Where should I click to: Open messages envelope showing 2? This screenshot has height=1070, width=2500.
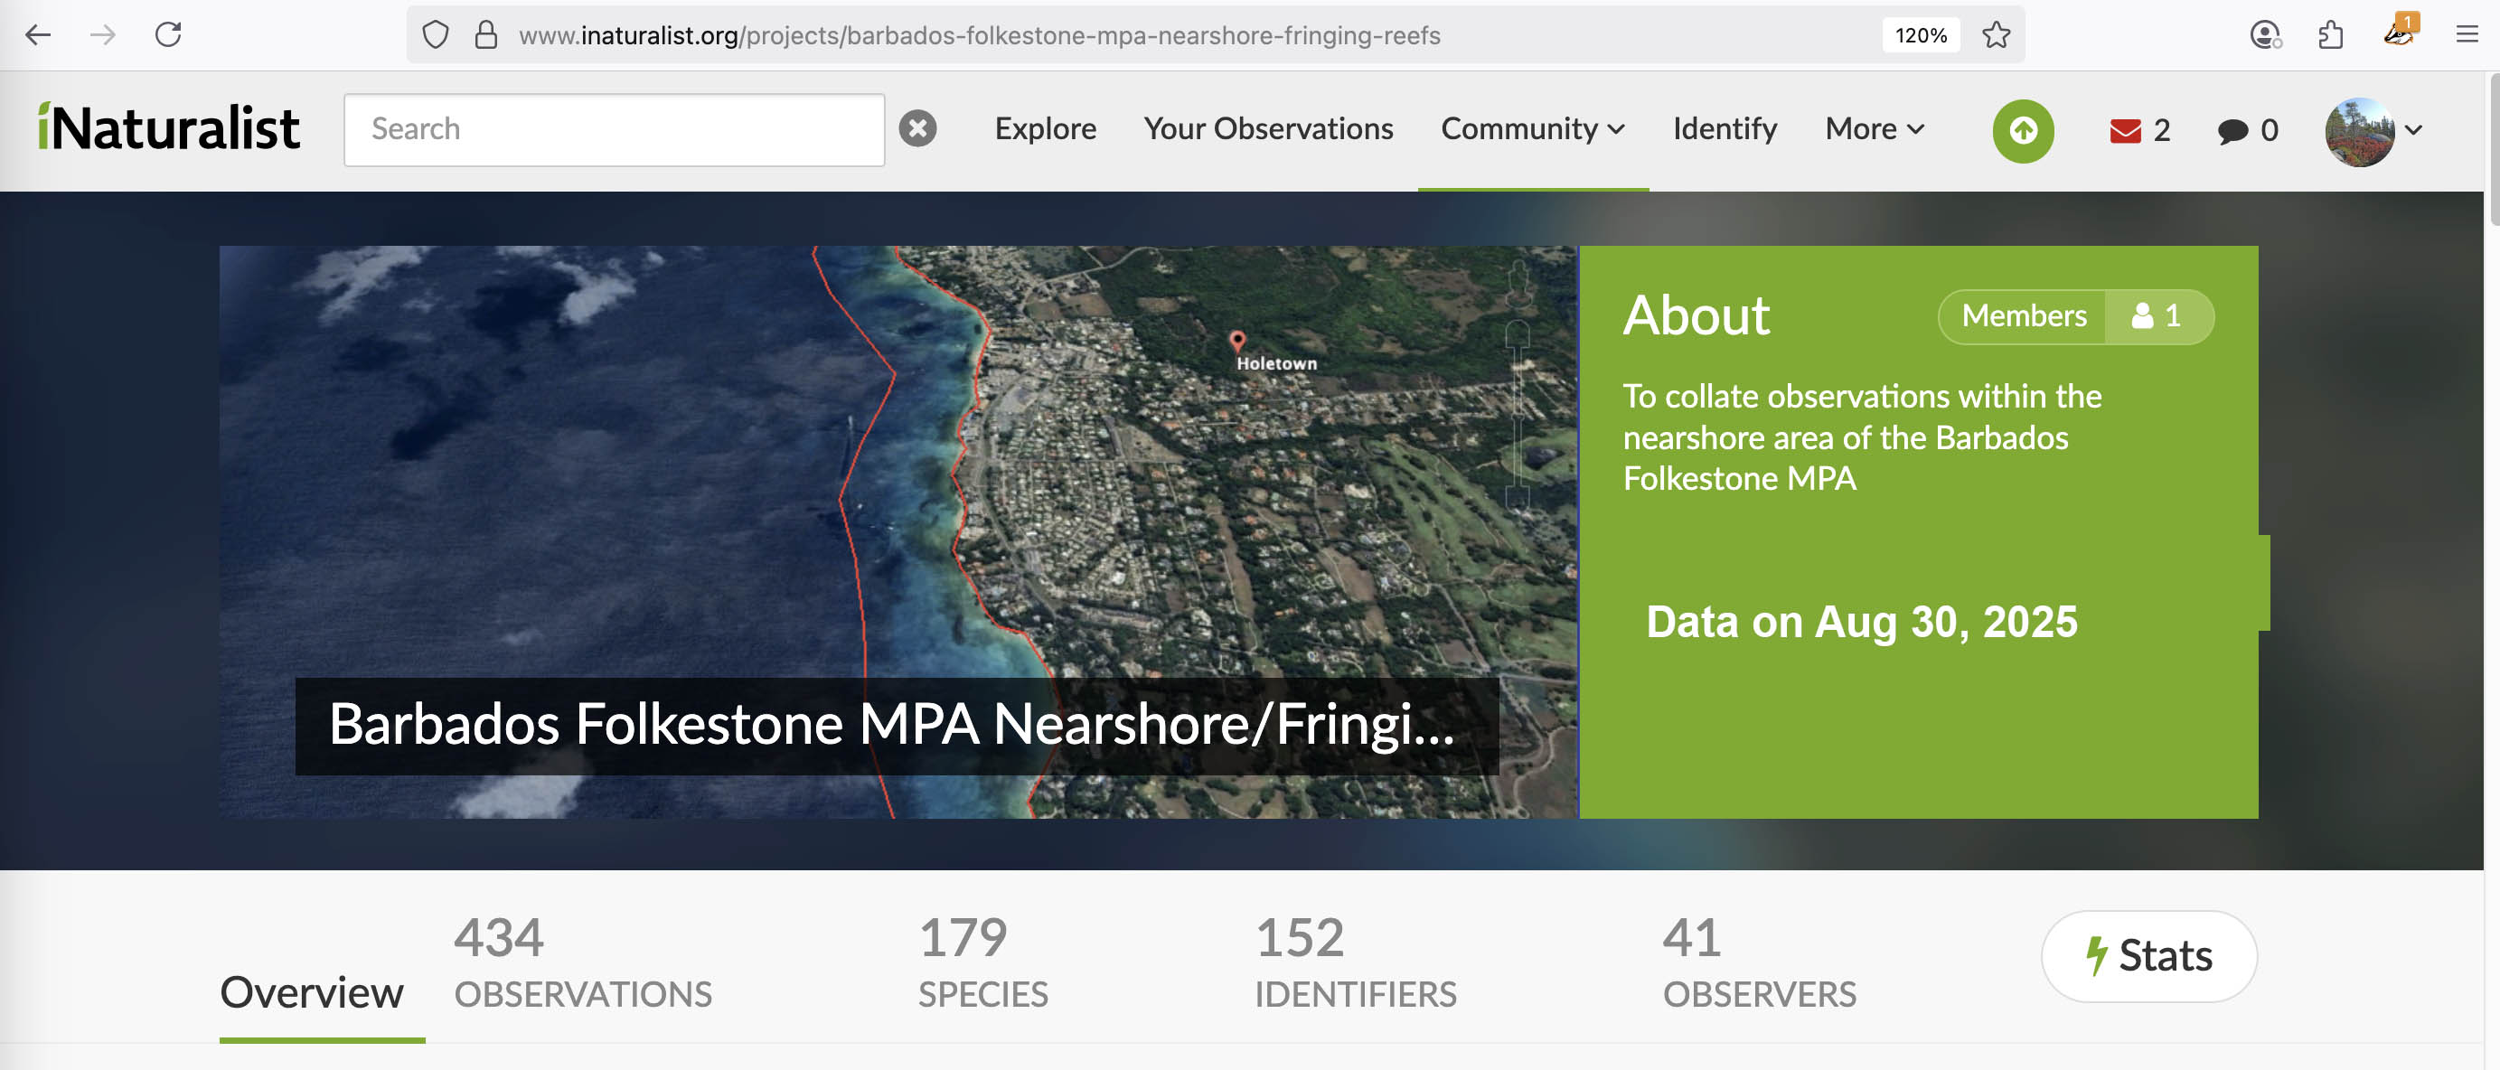[2139, 130]
